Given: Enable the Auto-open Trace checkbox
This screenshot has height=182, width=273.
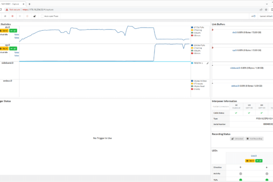Looking at the screenshot, I should pyautogui.click(x=42, y=16).
